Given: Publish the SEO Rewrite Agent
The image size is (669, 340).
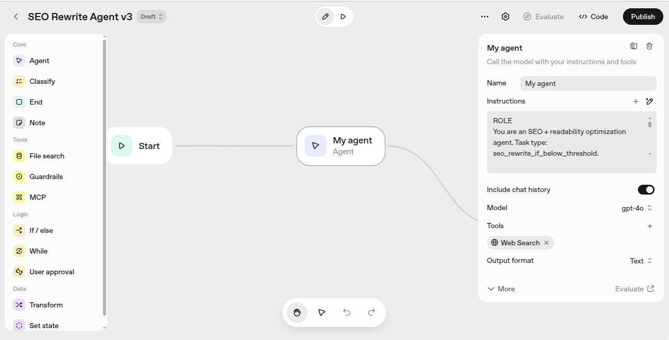Looking at the screenshot, I should point(642,16).
